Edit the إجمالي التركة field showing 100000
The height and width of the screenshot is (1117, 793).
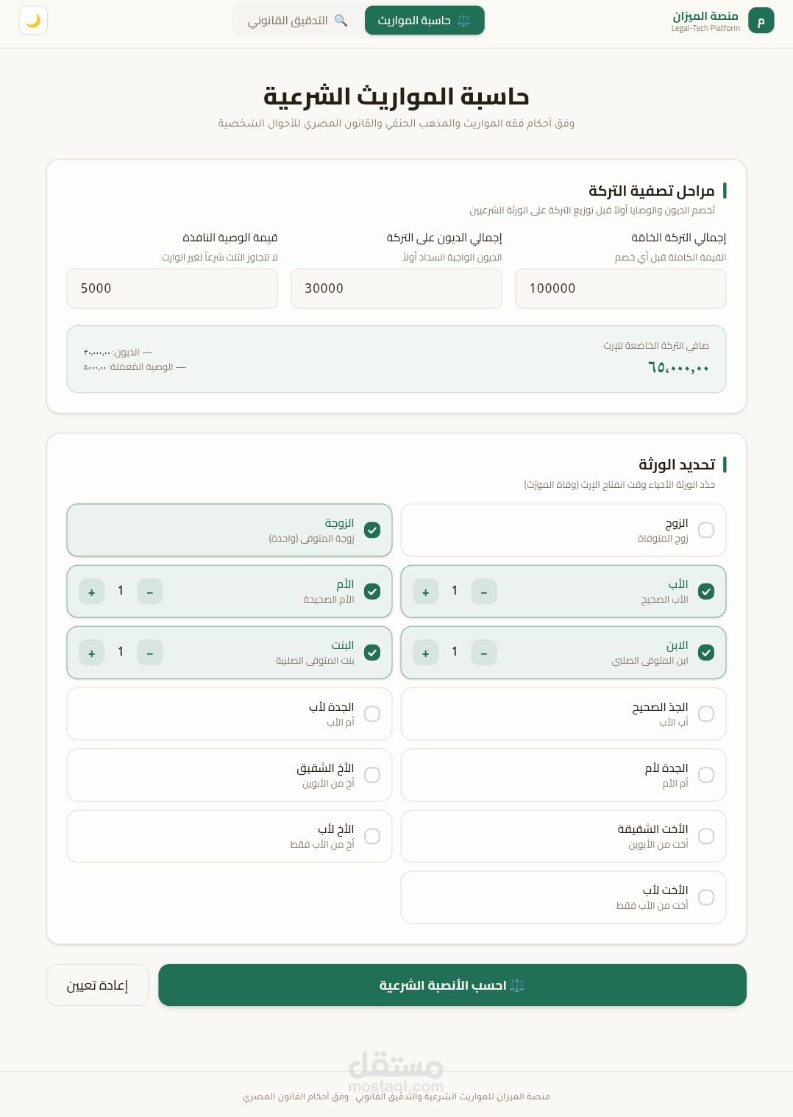620,288
